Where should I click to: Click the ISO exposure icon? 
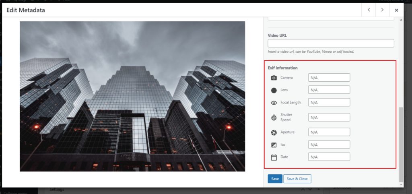click(x=274, y=144)
